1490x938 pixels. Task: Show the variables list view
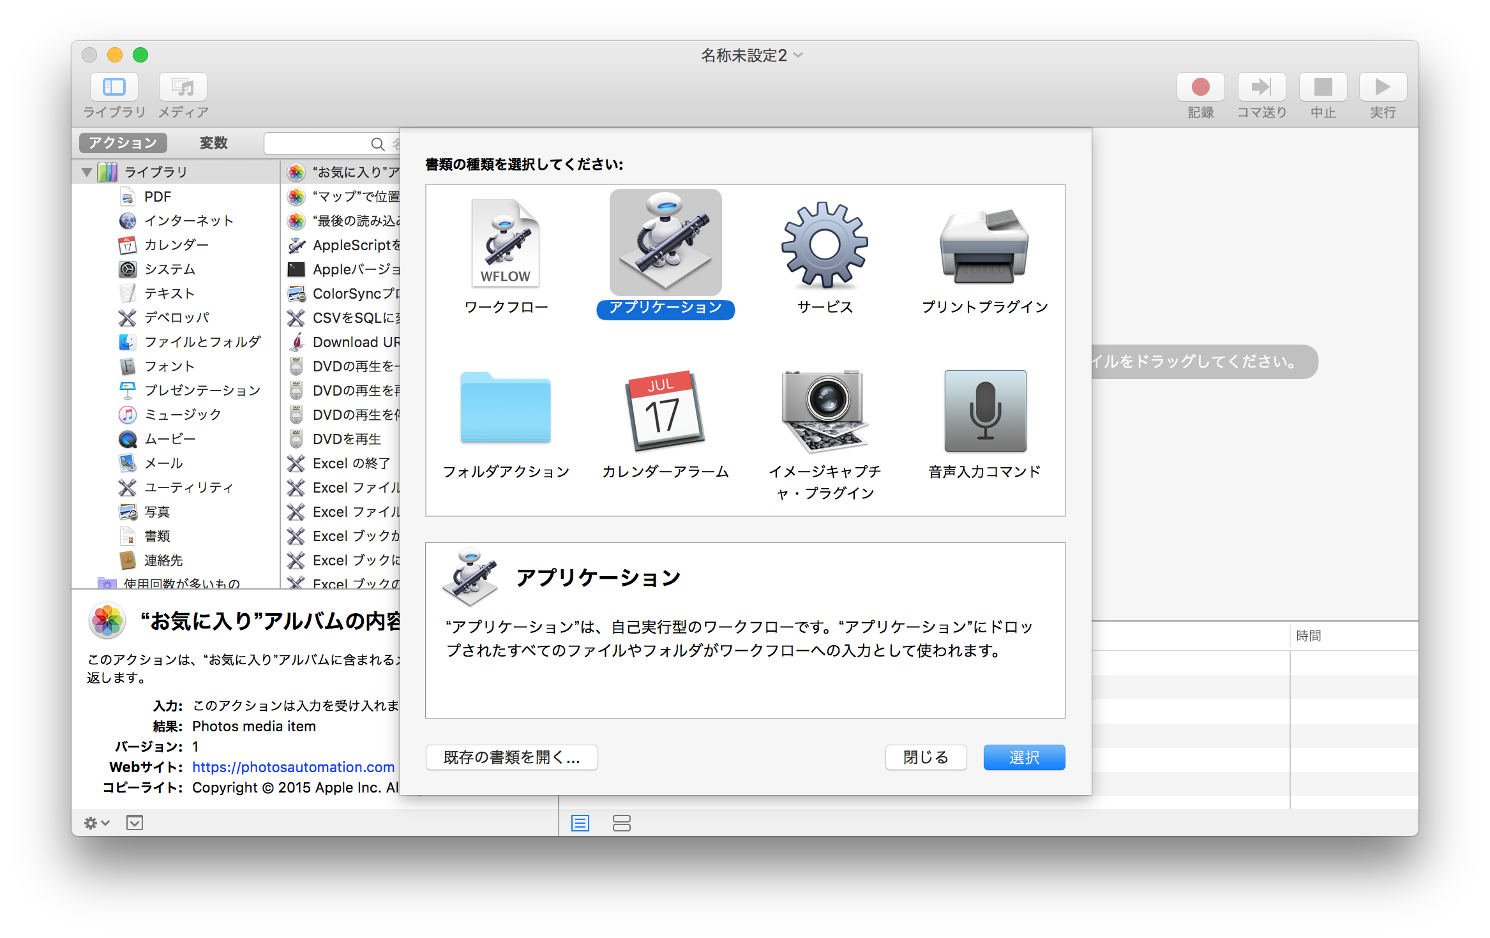click(621, 823)
